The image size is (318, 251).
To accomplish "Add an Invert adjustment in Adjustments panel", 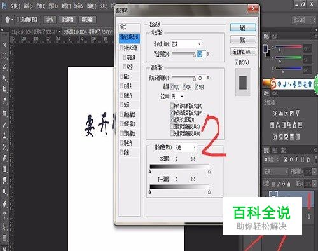I will (275, 137).
